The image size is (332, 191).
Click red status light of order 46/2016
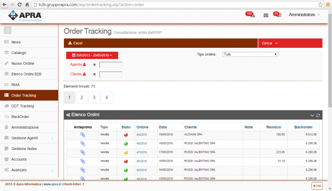[126, 162]
